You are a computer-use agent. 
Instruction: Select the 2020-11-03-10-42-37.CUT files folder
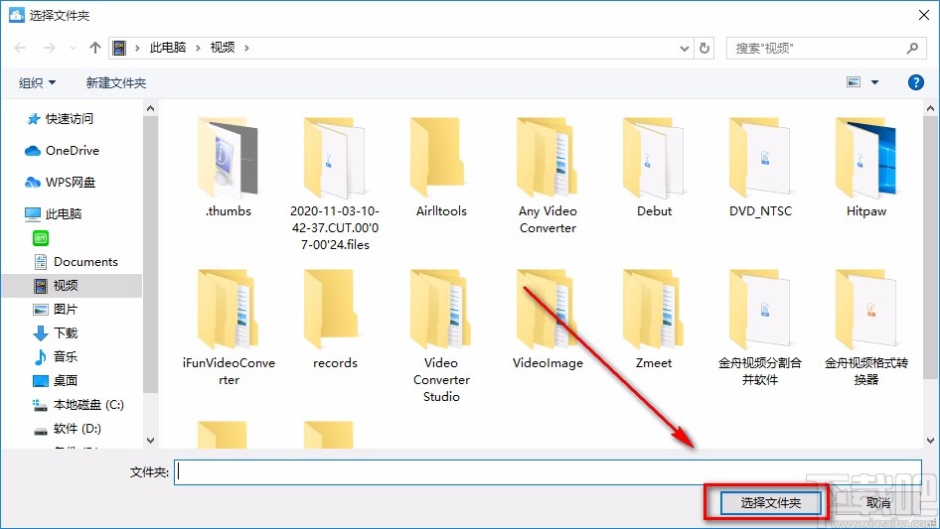pos(335,184)
